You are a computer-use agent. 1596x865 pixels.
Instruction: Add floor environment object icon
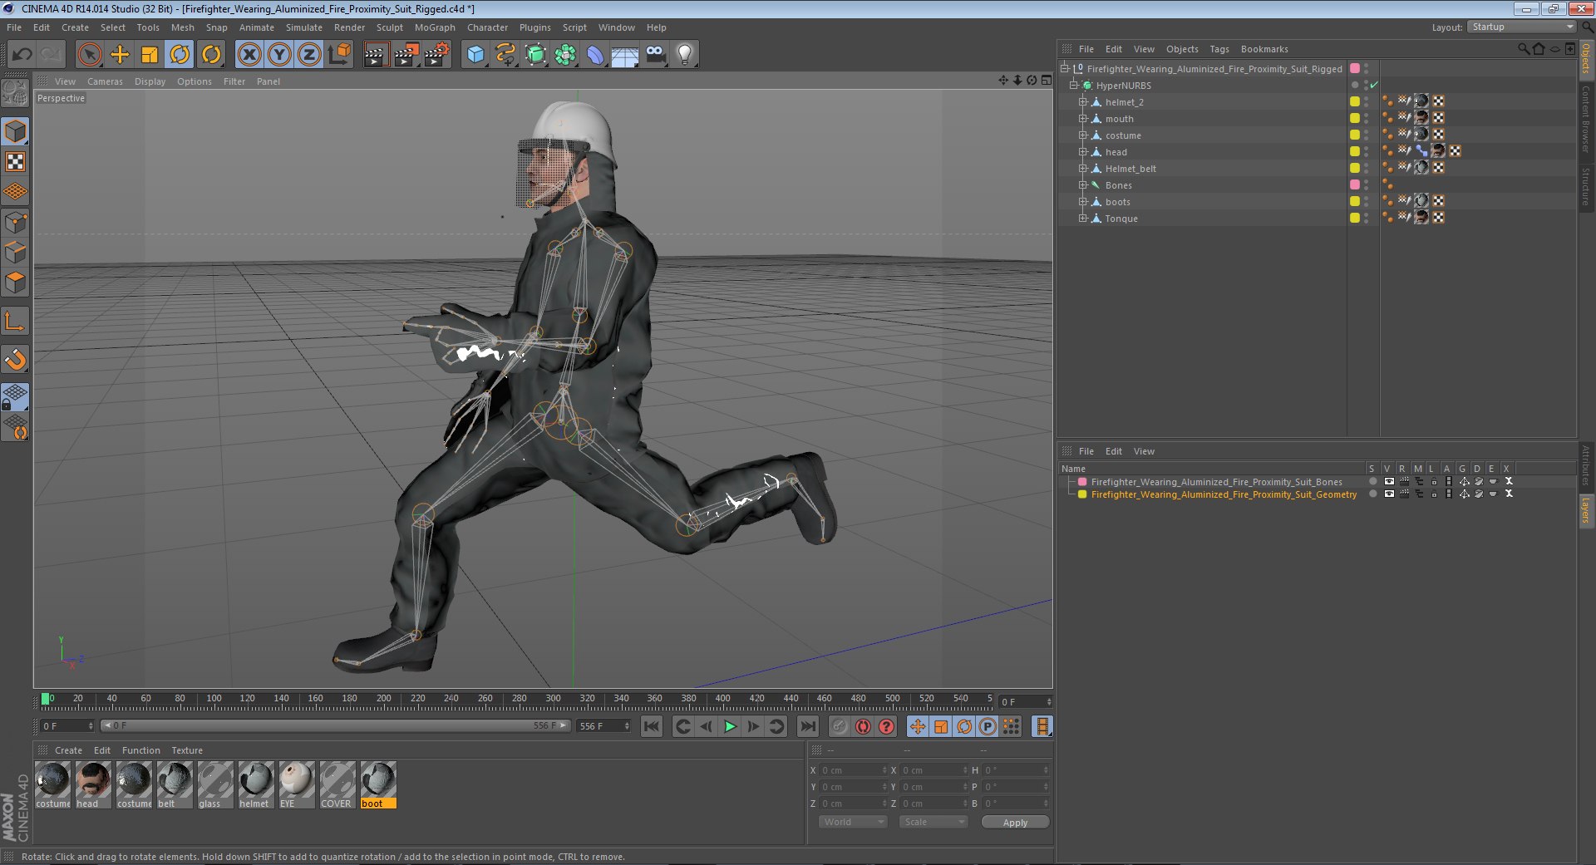point(624,55)
